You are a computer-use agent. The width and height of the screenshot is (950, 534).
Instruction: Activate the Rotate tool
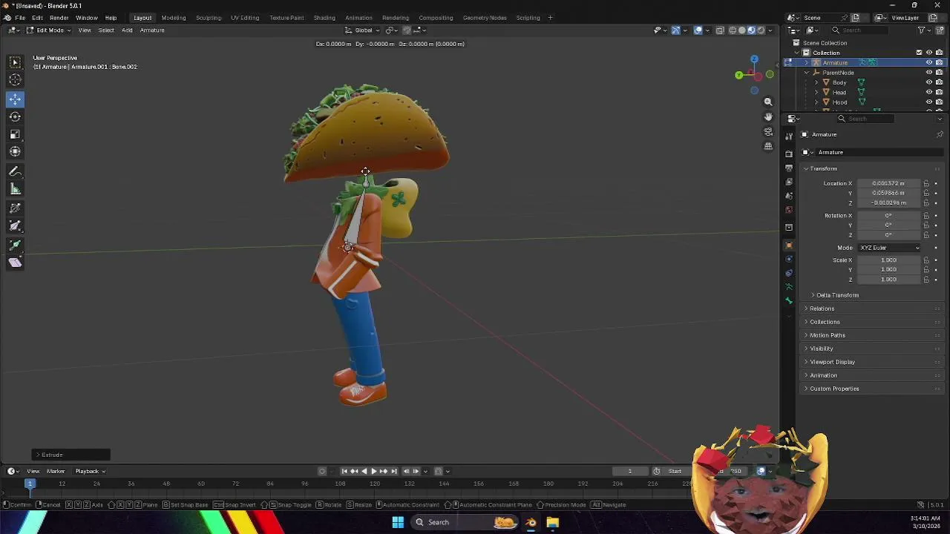[x=15, y=116]
